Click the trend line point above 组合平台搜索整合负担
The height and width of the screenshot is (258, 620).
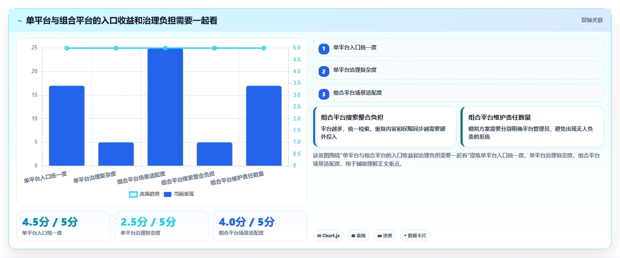pyautogui.click(x=214, y=48)
